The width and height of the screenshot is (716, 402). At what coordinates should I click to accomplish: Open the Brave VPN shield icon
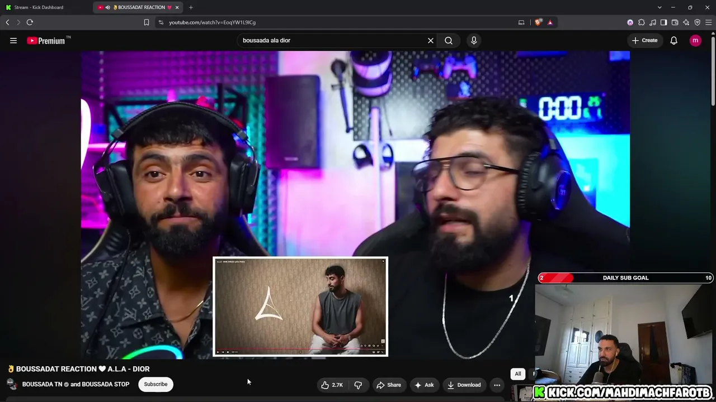pos(698,22)
